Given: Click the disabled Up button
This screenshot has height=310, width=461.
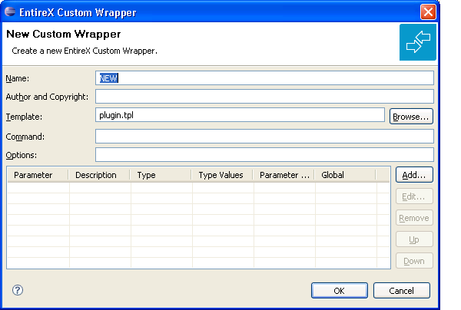Looking at the screenshot, I should coord(414,239).
